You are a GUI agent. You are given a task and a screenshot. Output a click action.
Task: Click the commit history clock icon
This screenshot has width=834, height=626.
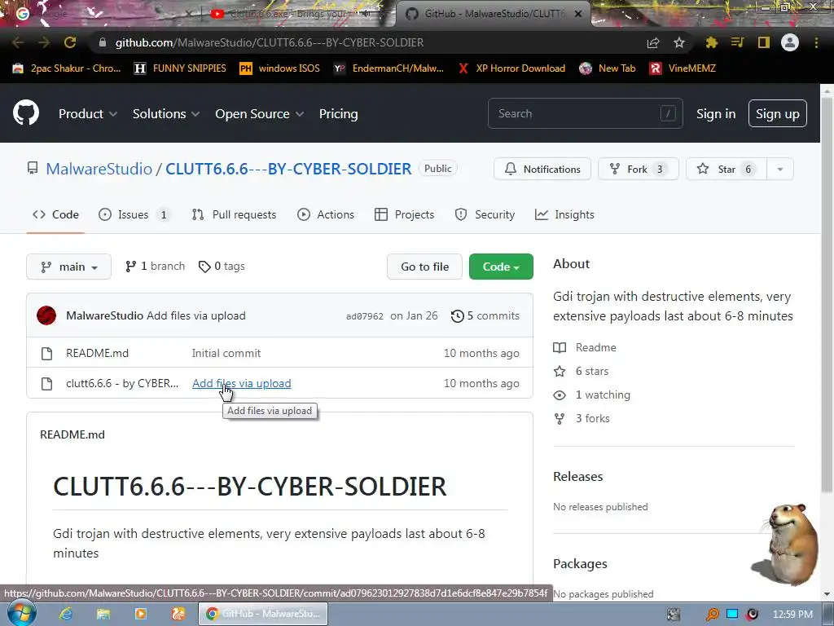[x=457, y=316]
